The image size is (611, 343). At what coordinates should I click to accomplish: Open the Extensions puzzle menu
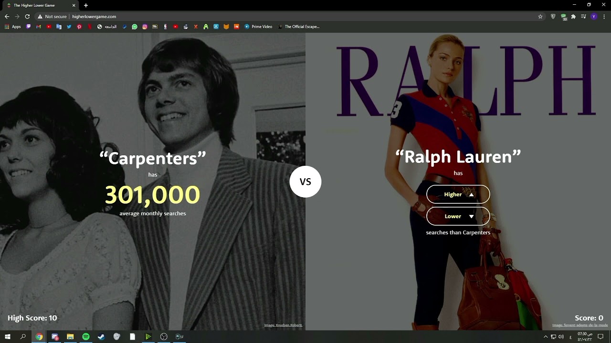coord(573,16)
